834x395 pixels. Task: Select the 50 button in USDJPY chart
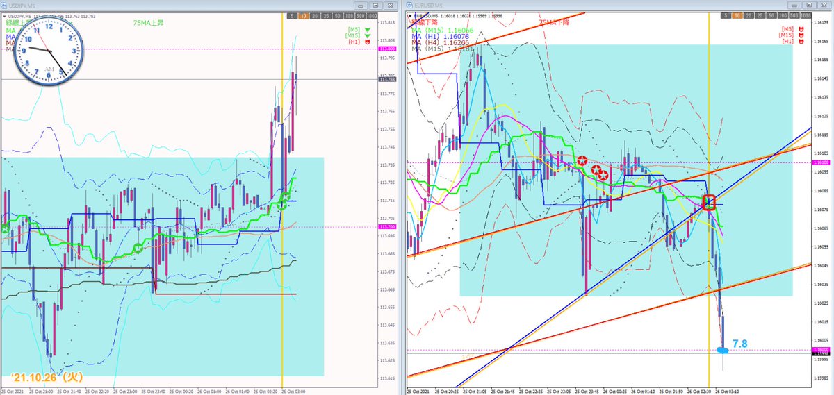click(x=338, y=16)
